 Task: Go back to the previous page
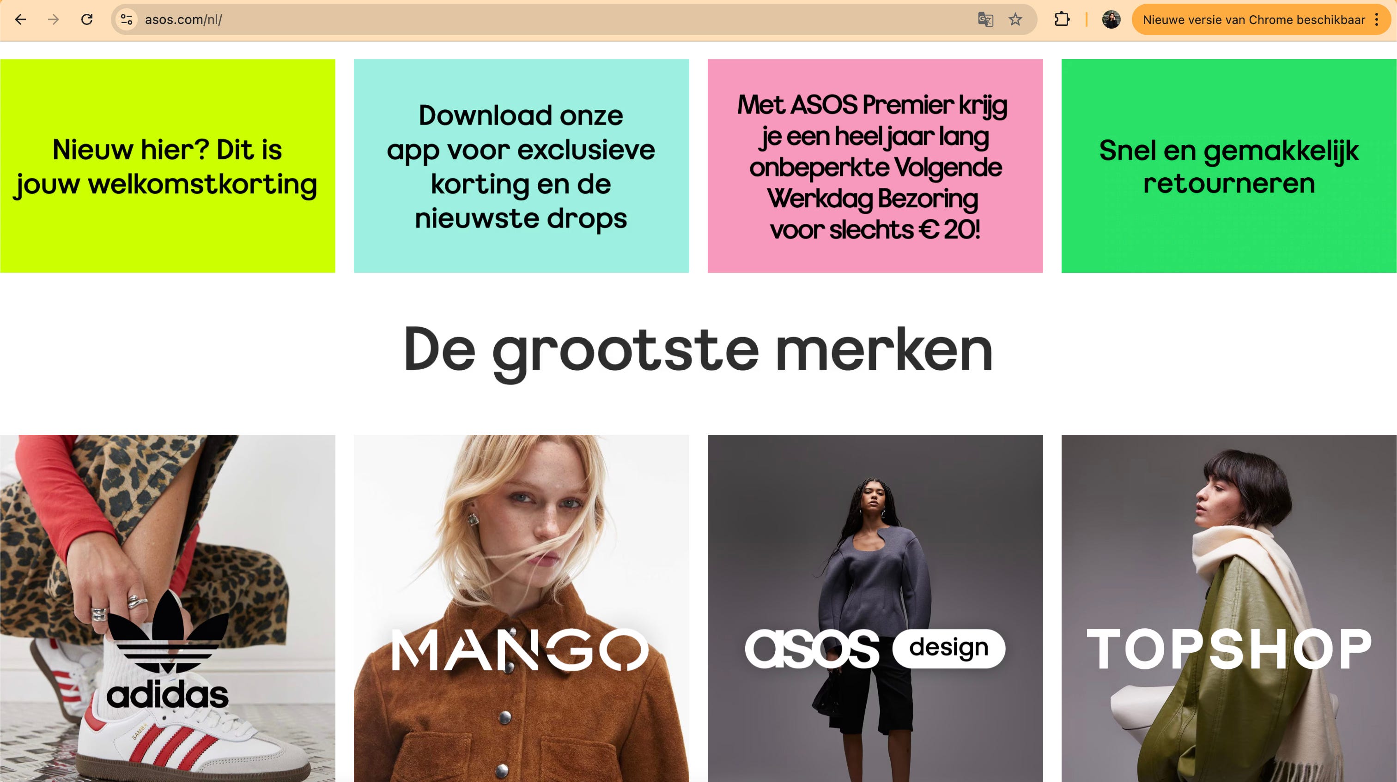pos(21,19)
